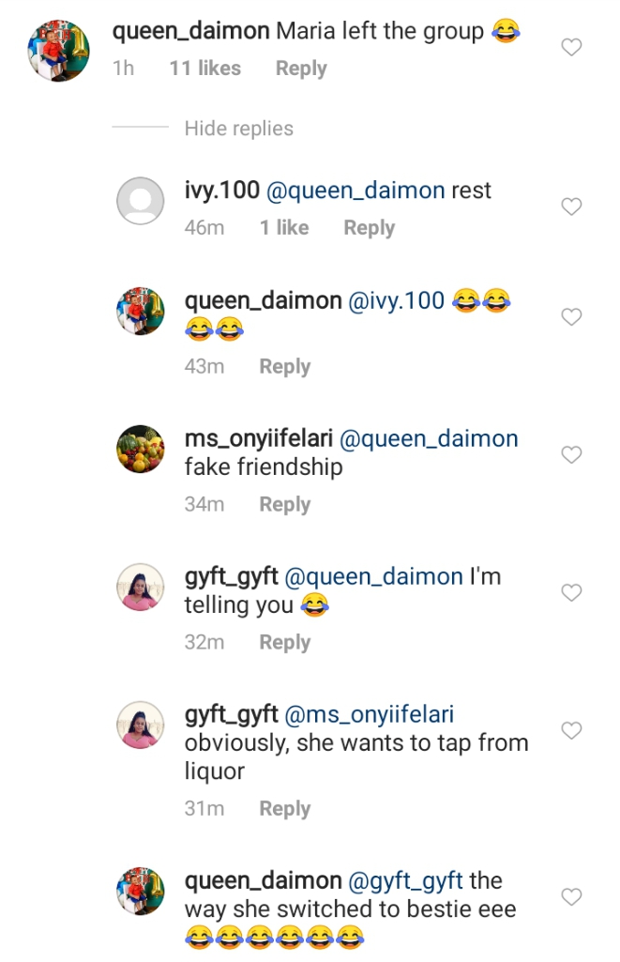The width and height of the screenshot is (620, 962).
Task: Like the 'switched to bestie' comment
Action: point(571,897)
